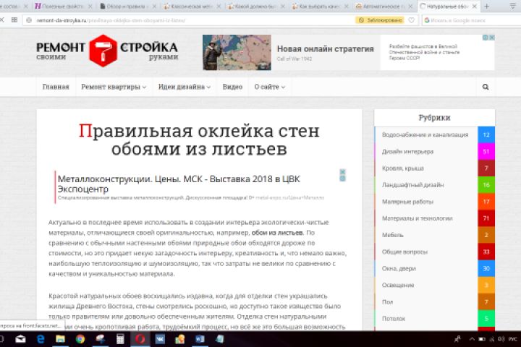Screen dimensions: 521x347
Task: Open File Explorer from taskbar
Action: [60, 339]
